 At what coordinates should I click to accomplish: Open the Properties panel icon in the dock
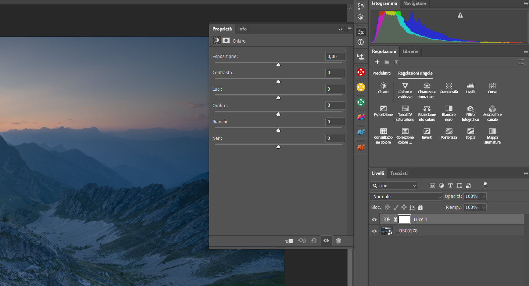pyautogui.click(x=361, y=32)
